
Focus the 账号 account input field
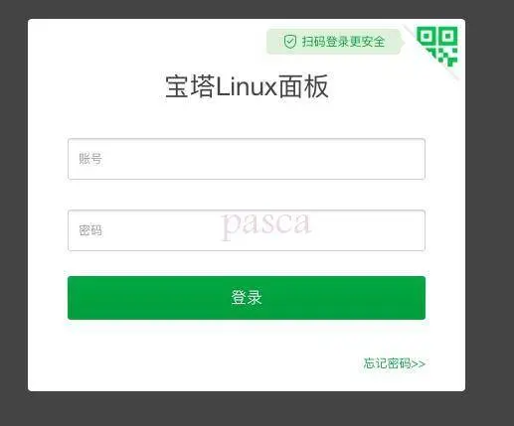pos(247,159)
